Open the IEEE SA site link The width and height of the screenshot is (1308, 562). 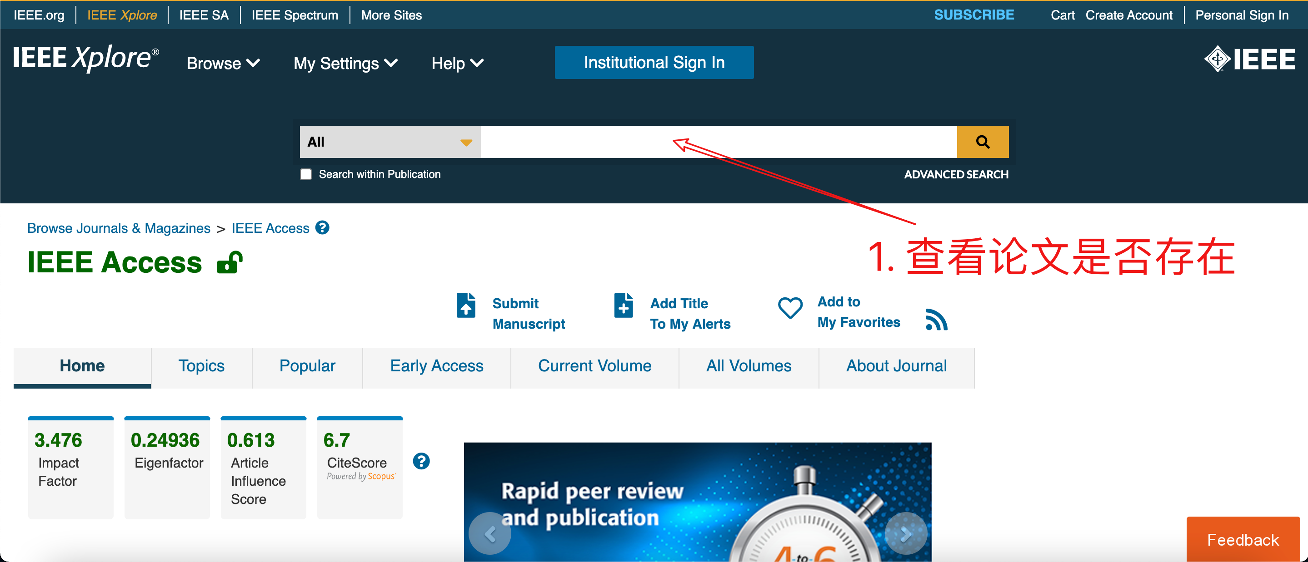204,15
